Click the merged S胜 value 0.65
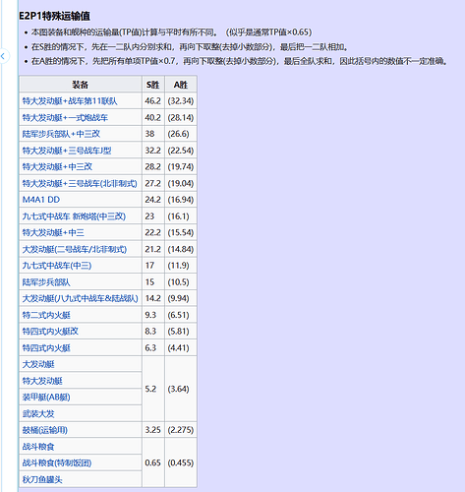The height and width of the screenshot is (492, 465). pos(153,462)
